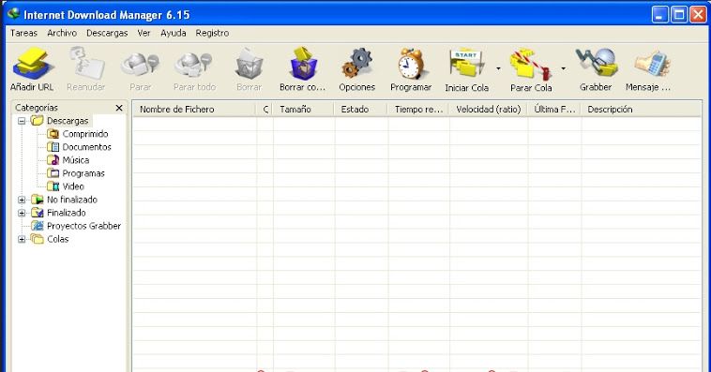Image resolution: width=711 pixels, height=372 pixels.
Task: Click the Mensaje phone icon
Action: coord(652,64)
